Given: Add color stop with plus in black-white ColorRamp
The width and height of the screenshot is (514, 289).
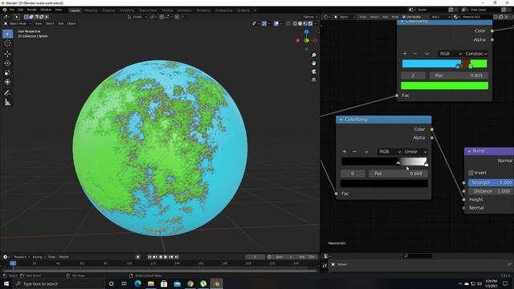Looking at the screenshot, I should pos(345,152).
